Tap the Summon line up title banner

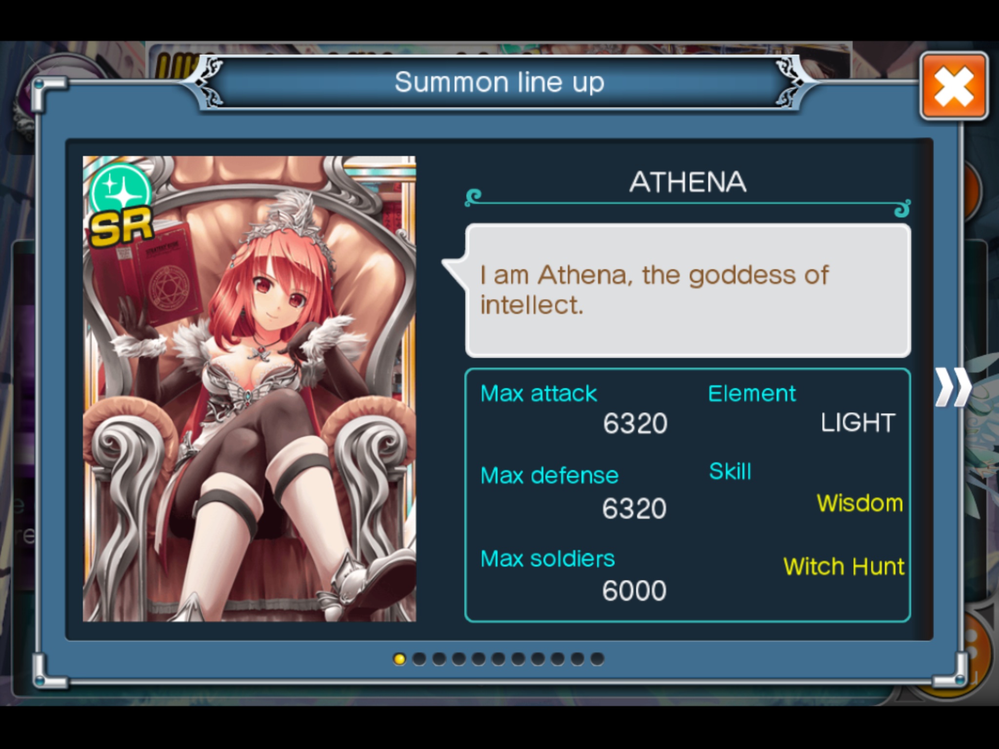[499, 82]
